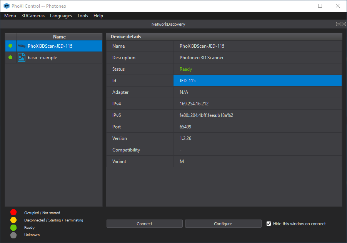Open the 3DCameras menu
The image size is (347, 243).
[33, 16]
